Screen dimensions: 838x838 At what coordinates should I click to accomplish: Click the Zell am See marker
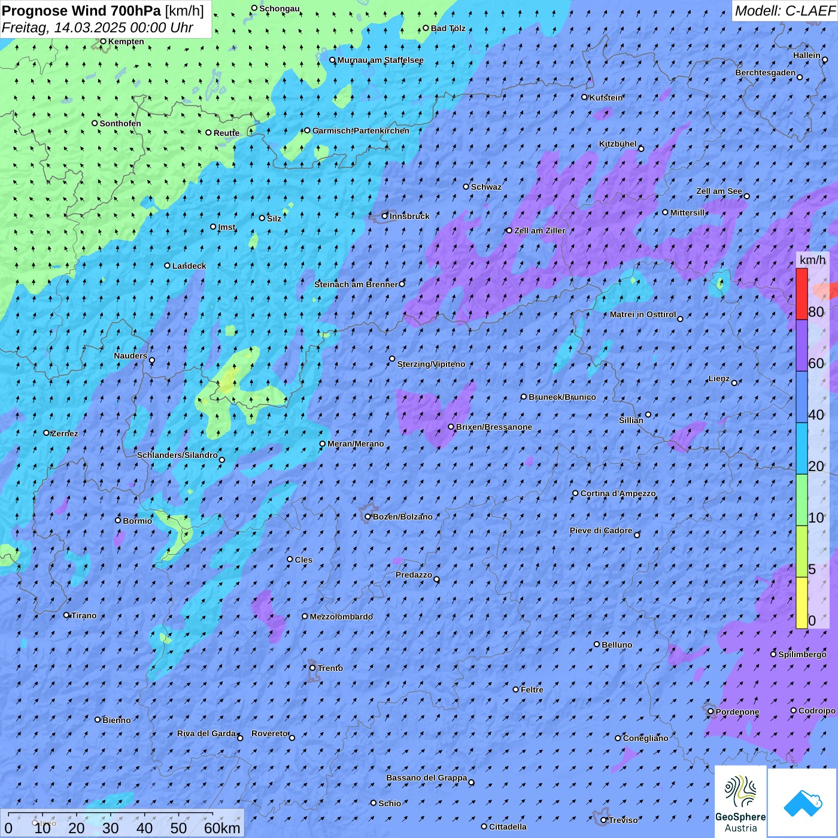click(746, 196)
